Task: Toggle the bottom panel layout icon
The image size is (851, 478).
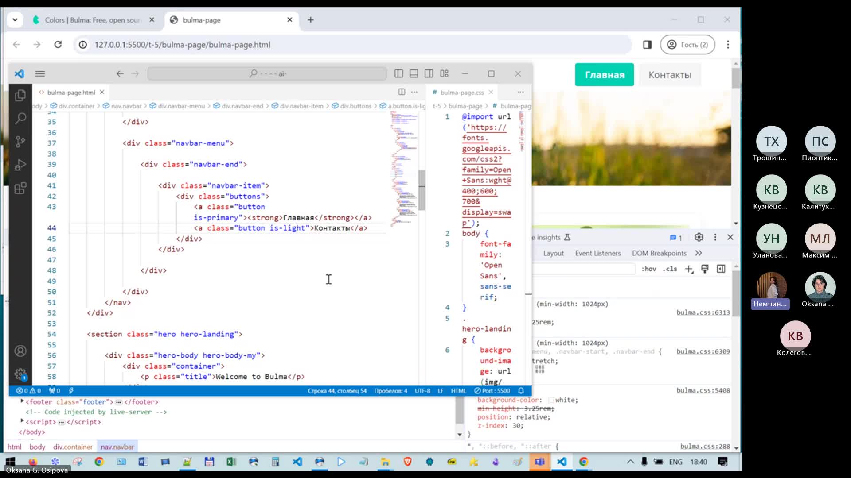Action: pyautogui.click(x=414, y=74)
